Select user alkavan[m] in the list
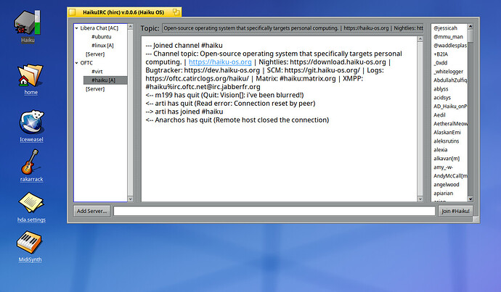Viewport: 501px width, 292px height. coord(447,159)
